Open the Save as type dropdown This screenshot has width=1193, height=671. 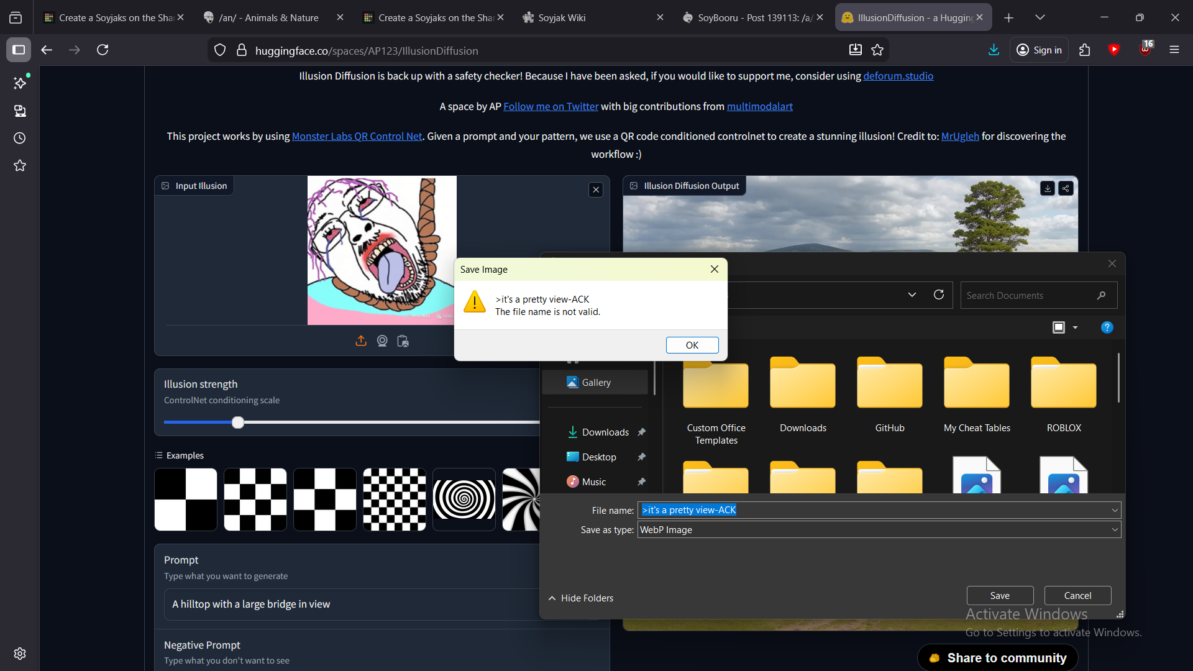pos(1115,530)
